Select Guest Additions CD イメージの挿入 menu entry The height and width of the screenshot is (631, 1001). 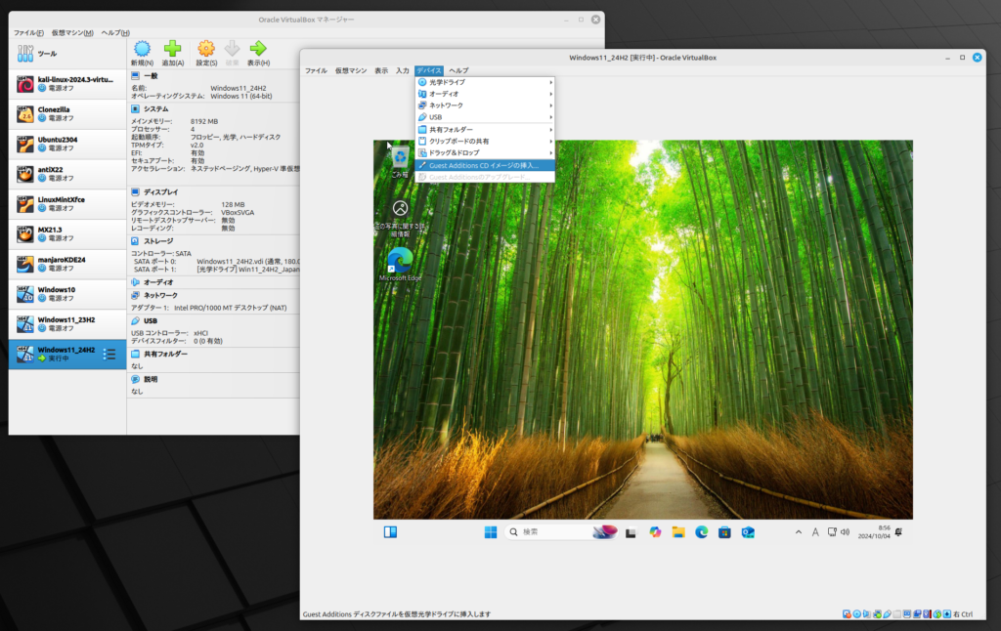tap(484, 165)
